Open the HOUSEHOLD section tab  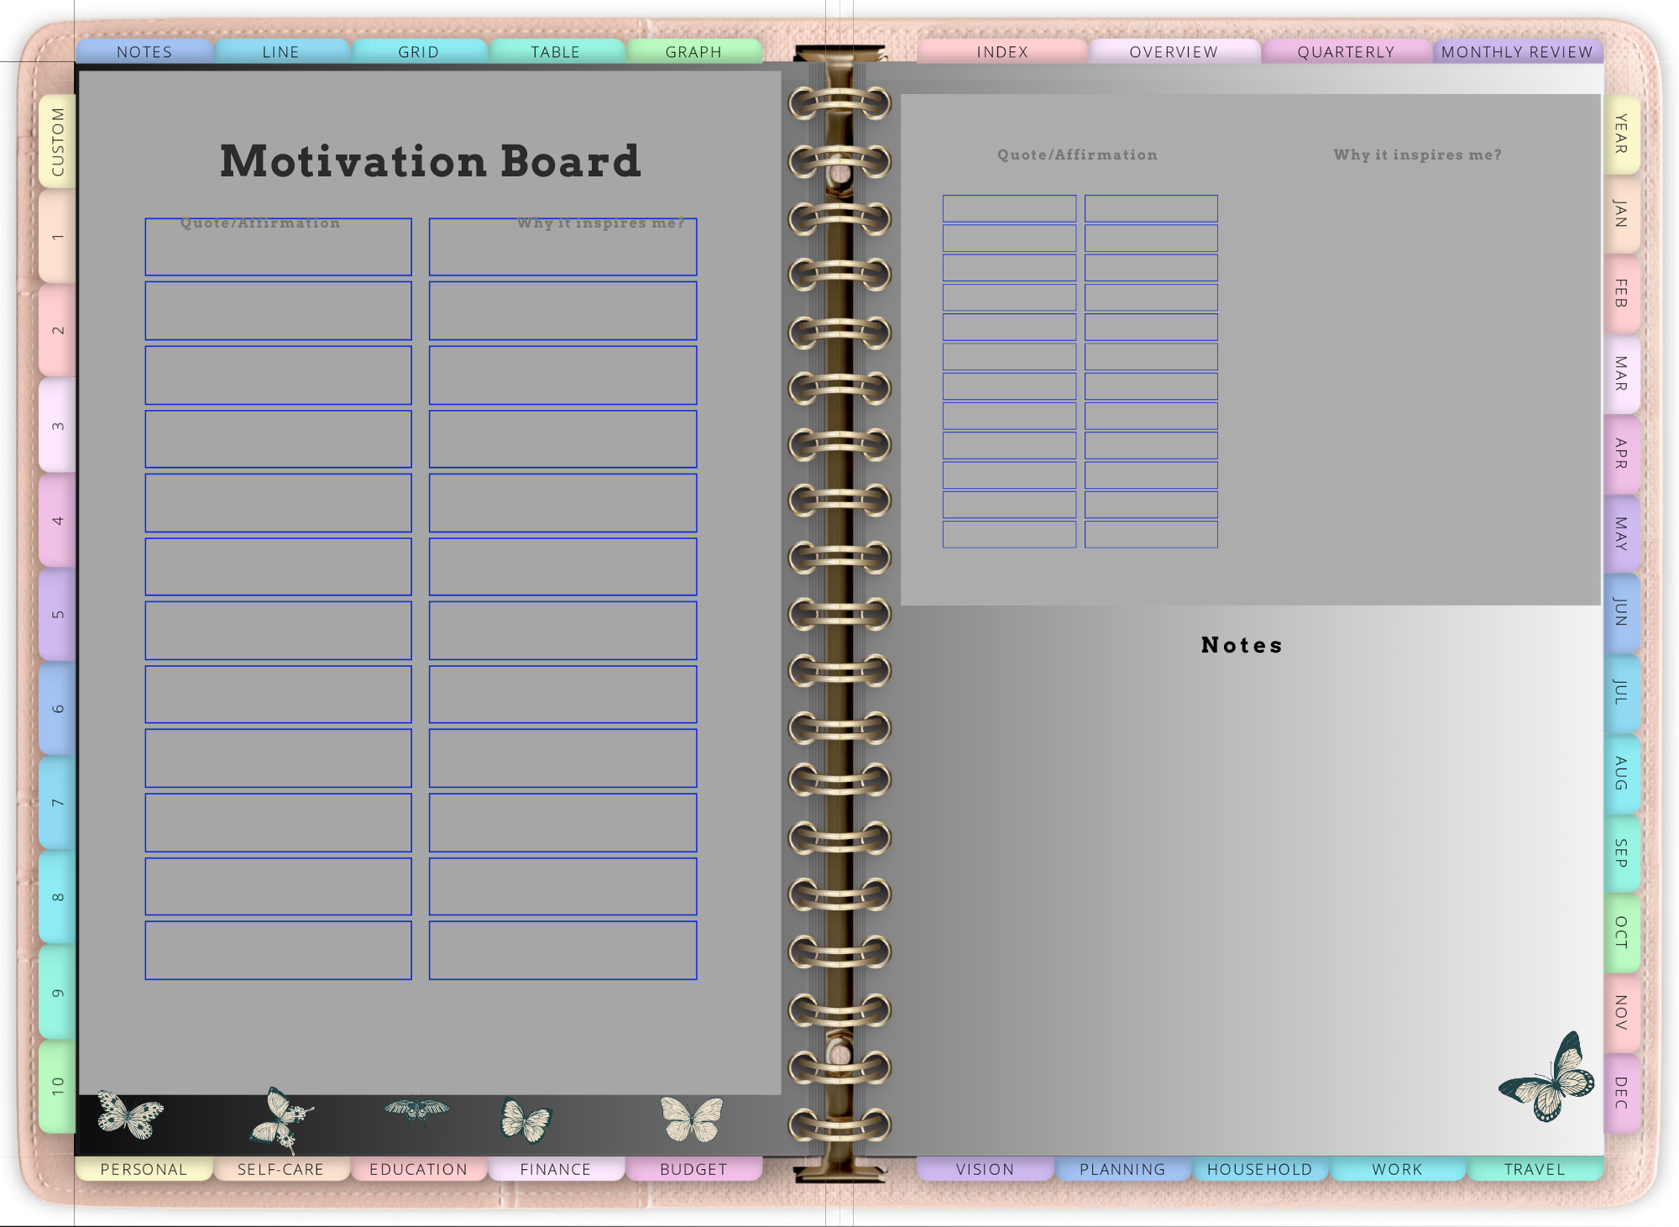pyautogui.click(x=1259, y=1169)
